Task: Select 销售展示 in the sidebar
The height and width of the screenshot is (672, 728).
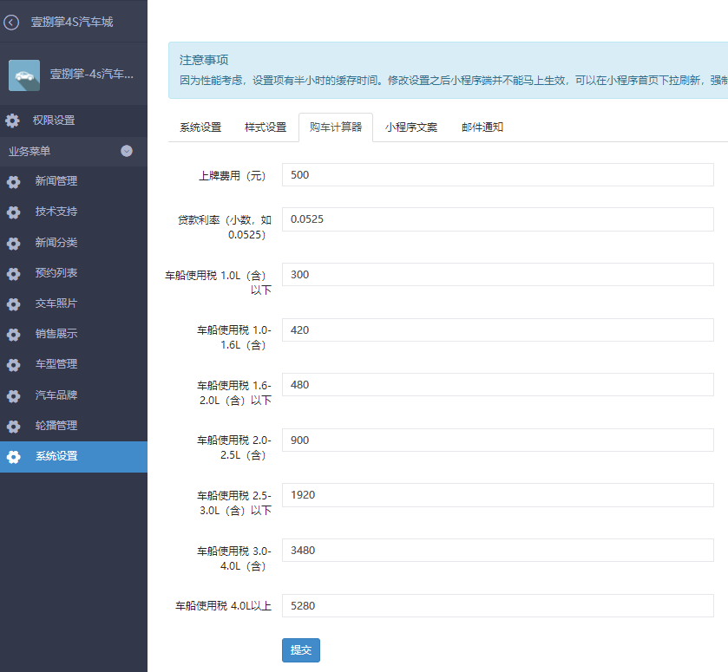Action: (x=56, y=334)
